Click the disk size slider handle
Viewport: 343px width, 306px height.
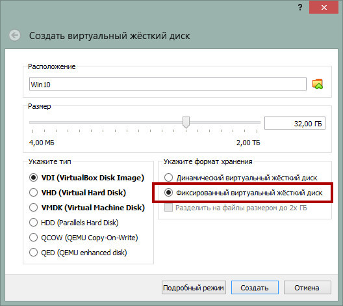tap(186, 122)
